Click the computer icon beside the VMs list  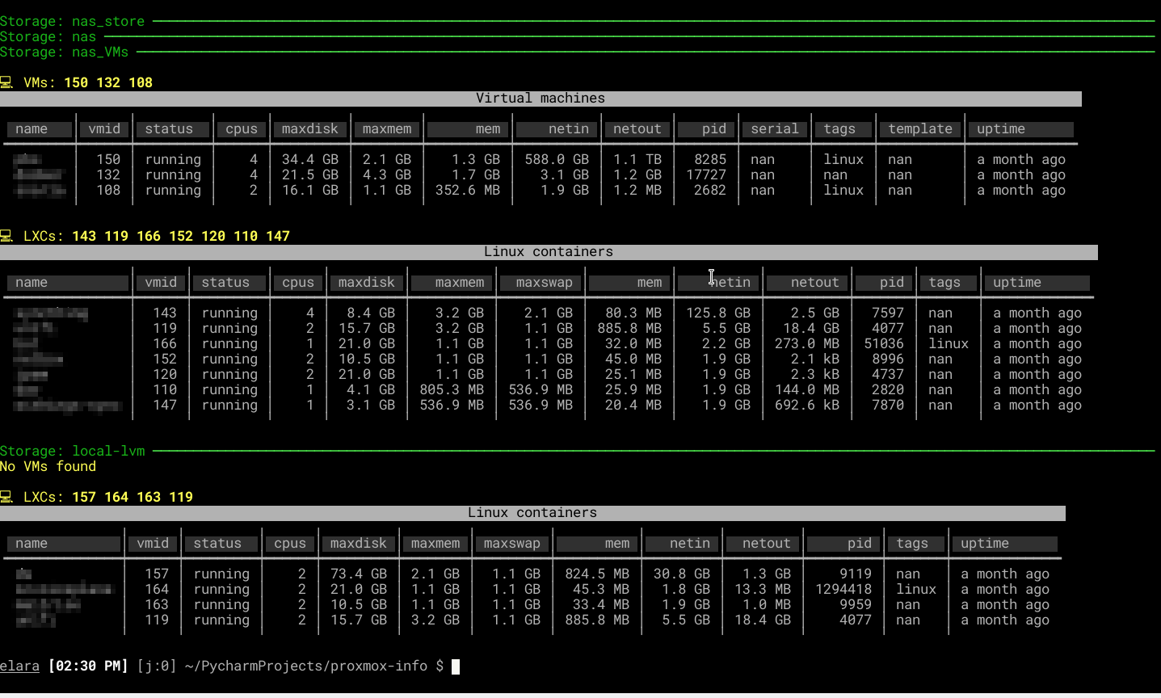(6, 82)
